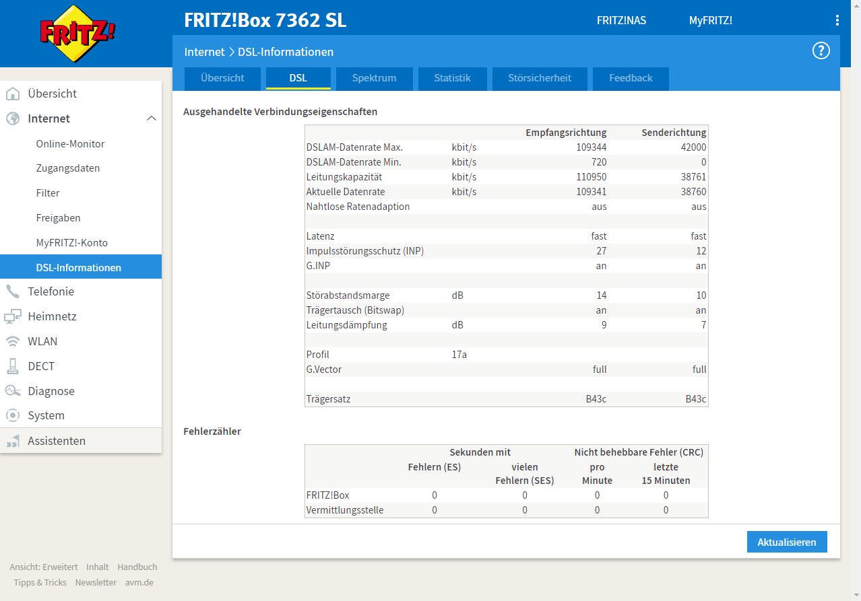Open MyFRITZ! link in header
This screenshot has height=601, width=861.
coord(710,21)
